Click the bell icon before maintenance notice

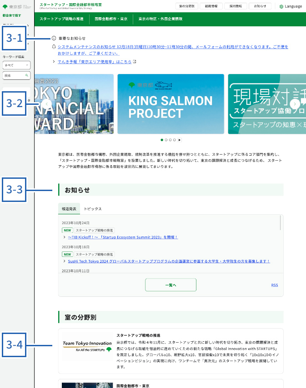pyautogui.click(x=54, y=47)
